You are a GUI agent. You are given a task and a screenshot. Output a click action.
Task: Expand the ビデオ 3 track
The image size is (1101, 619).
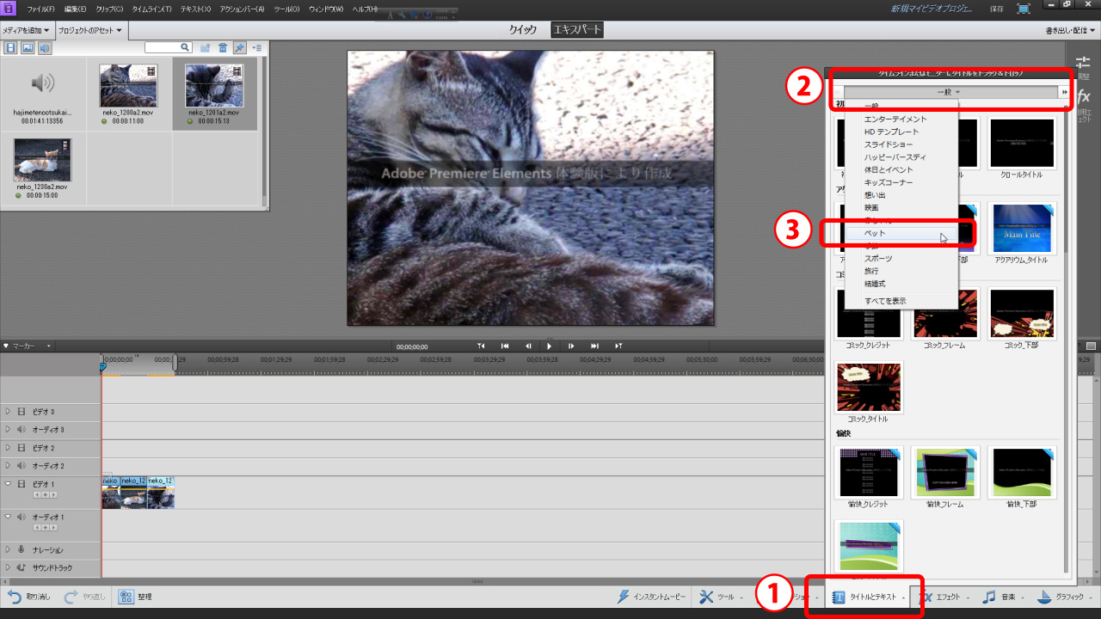(x=8, y=412)
